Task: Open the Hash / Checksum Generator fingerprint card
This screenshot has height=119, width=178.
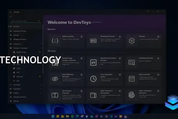Action: [x=144, y=95]
